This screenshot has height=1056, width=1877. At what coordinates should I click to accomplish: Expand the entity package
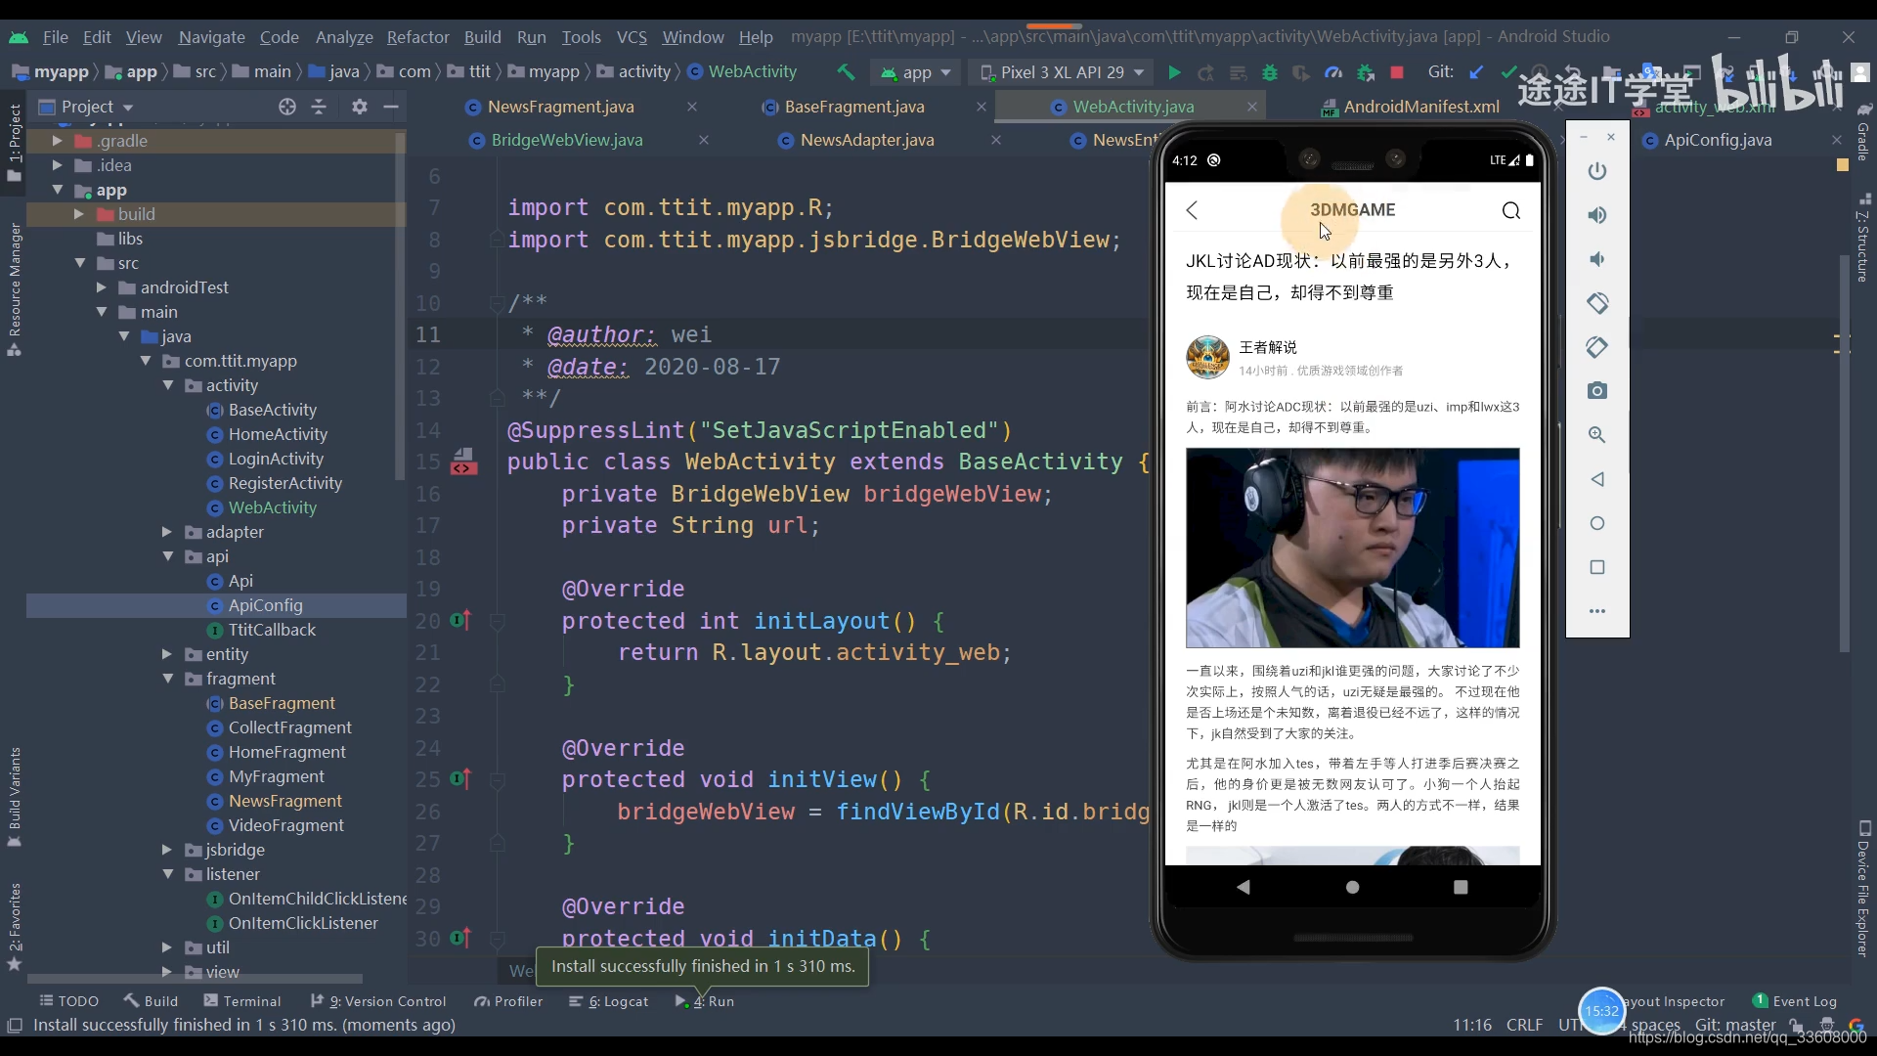tap(167, 654)
